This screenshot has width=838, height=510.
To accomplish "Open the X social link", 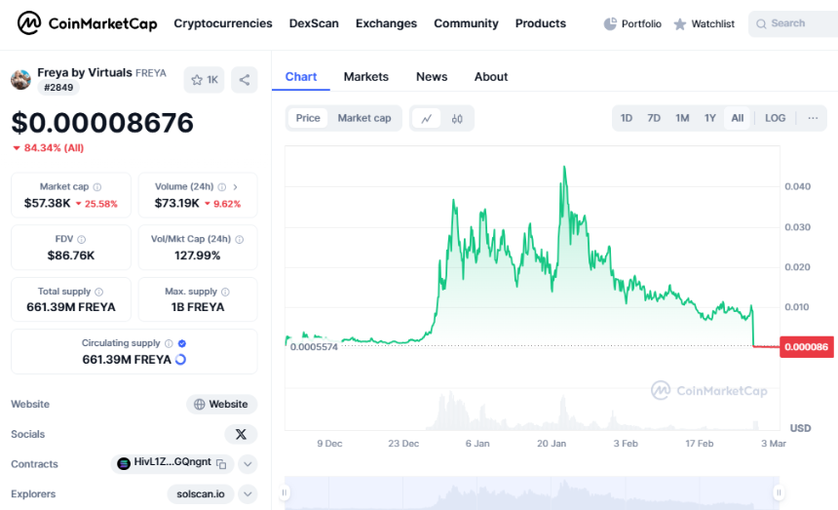I will pyautogui.click(x=241, y=434).
